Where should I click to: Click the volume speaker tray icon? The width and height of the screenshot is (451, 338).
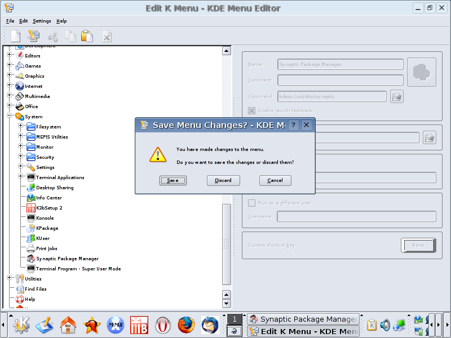coord(385,325)
